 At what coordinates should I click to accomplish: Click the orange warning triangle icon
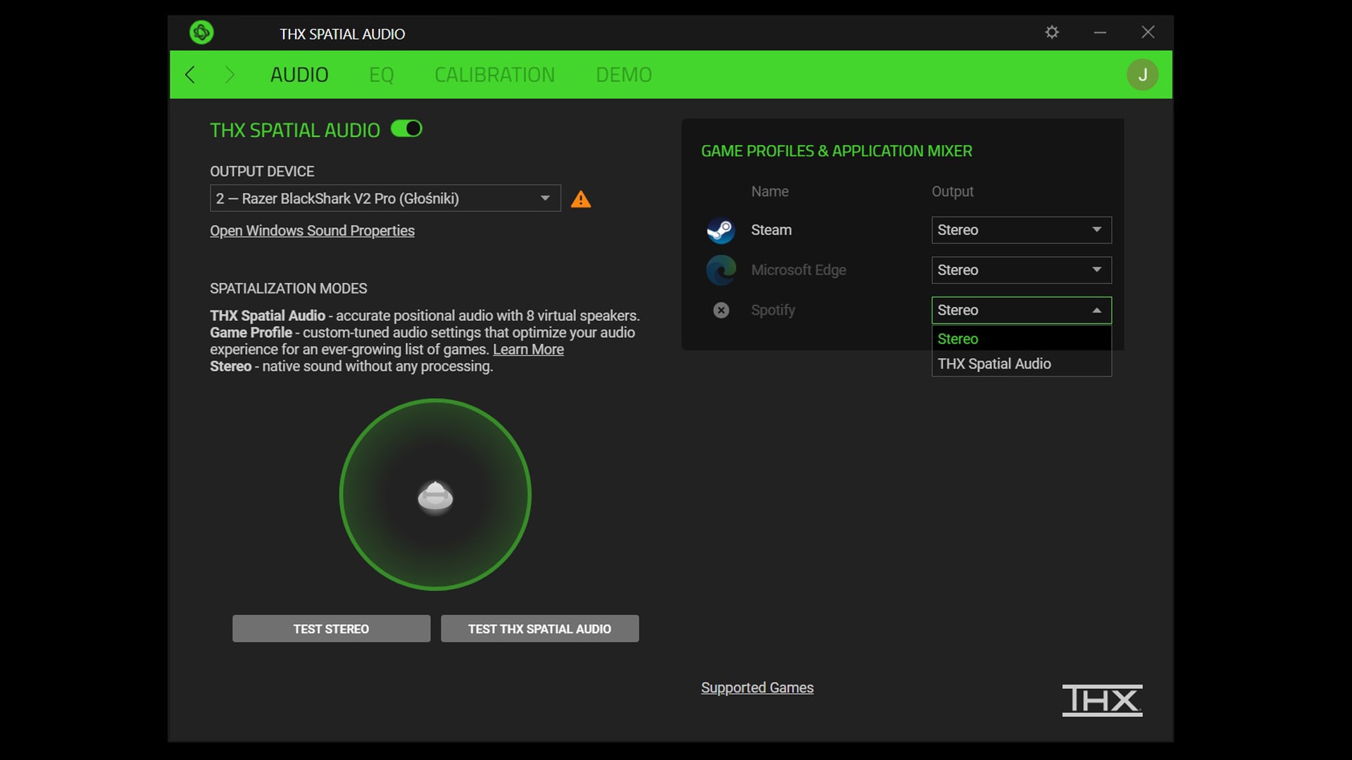coord(581,199)
